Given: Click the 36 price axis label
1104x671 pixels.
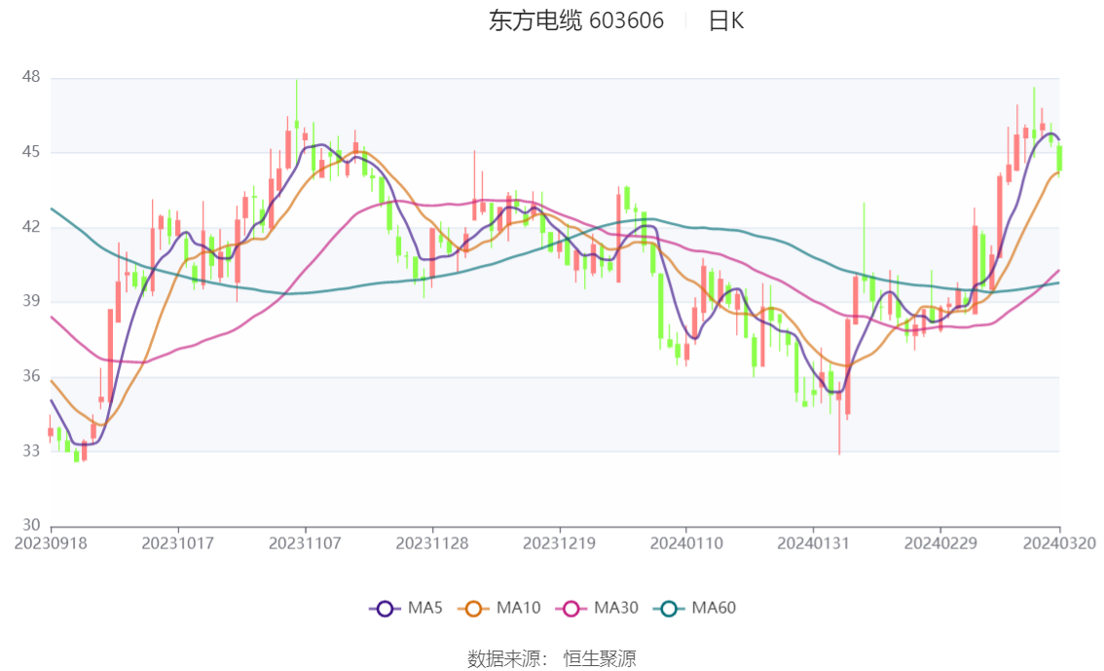Looking at the screenshot, I should coord(31,376).
